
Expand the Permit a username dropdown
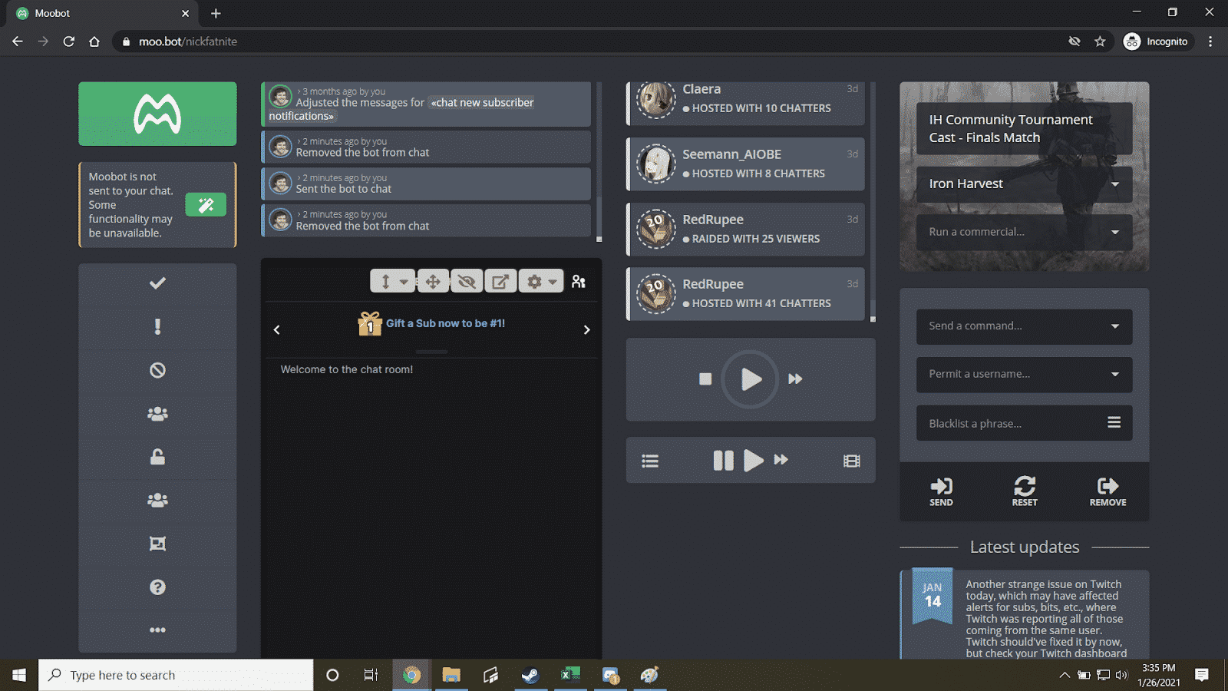tap(1024, 374)
